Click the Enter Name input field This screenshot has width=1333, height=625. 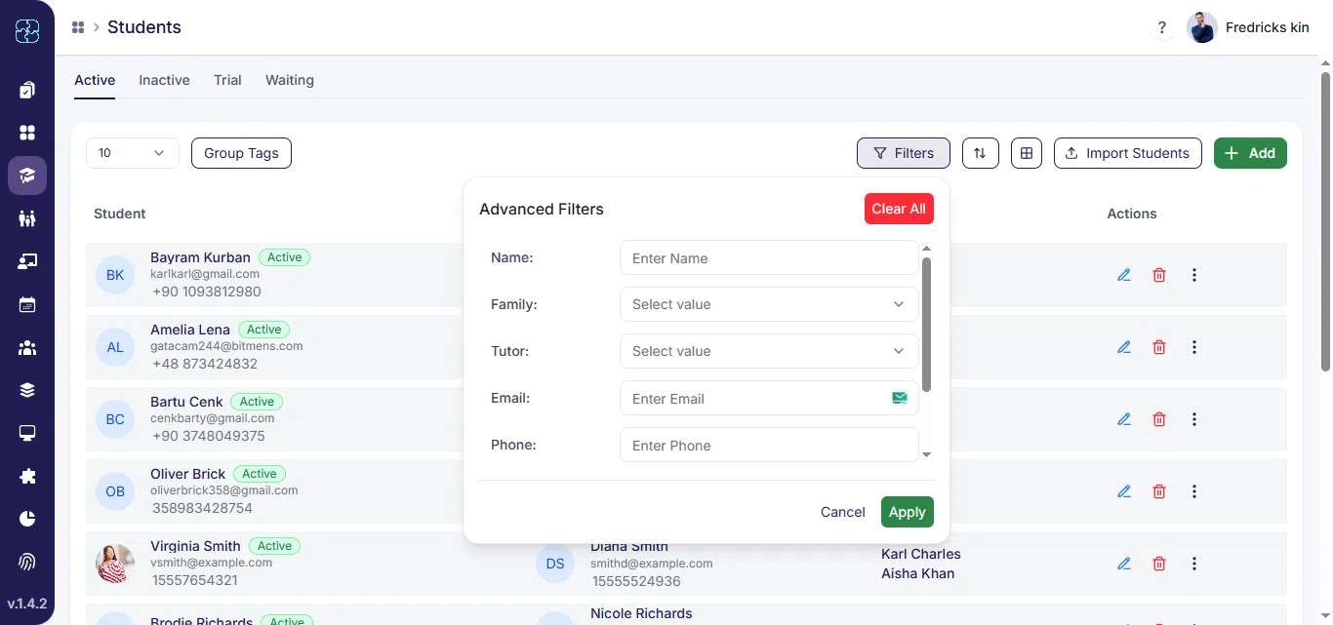click(769, 258)
